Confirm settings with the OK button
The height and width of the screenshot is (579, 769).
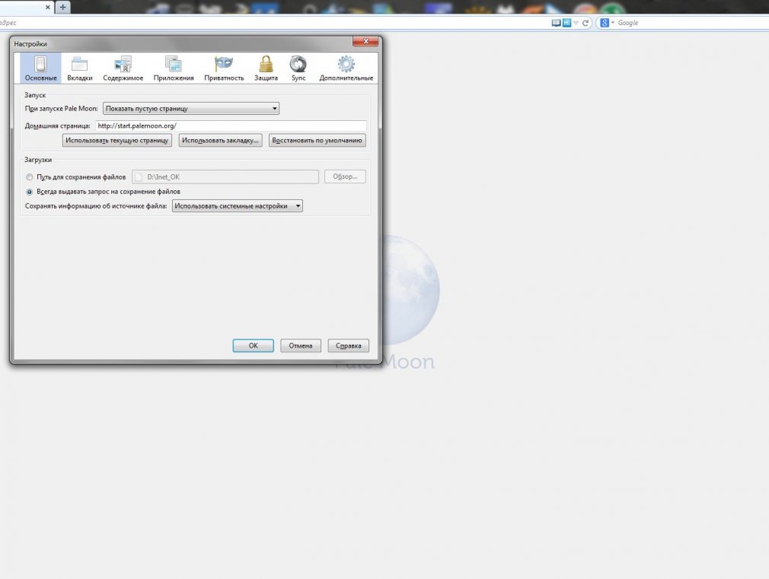pos(253,345)
